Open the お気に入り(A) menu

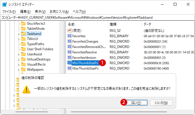point(59,12)
